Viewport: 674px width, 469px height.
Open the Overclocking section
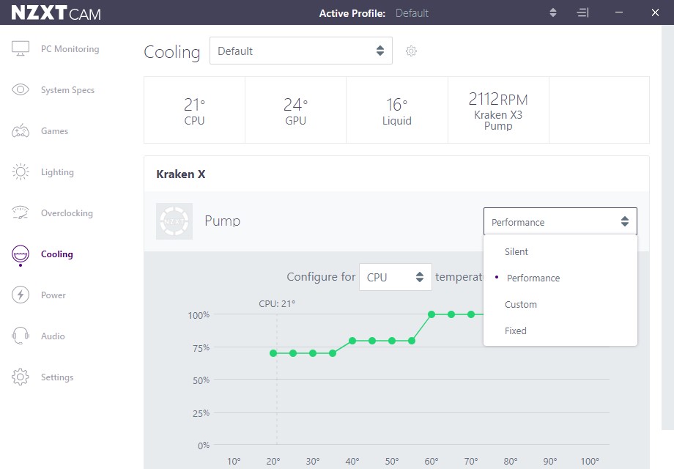67,213
